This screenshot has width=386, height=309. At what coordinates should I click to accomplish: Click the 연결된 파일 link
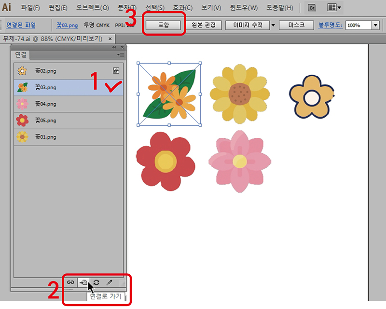tap(21, 25)
